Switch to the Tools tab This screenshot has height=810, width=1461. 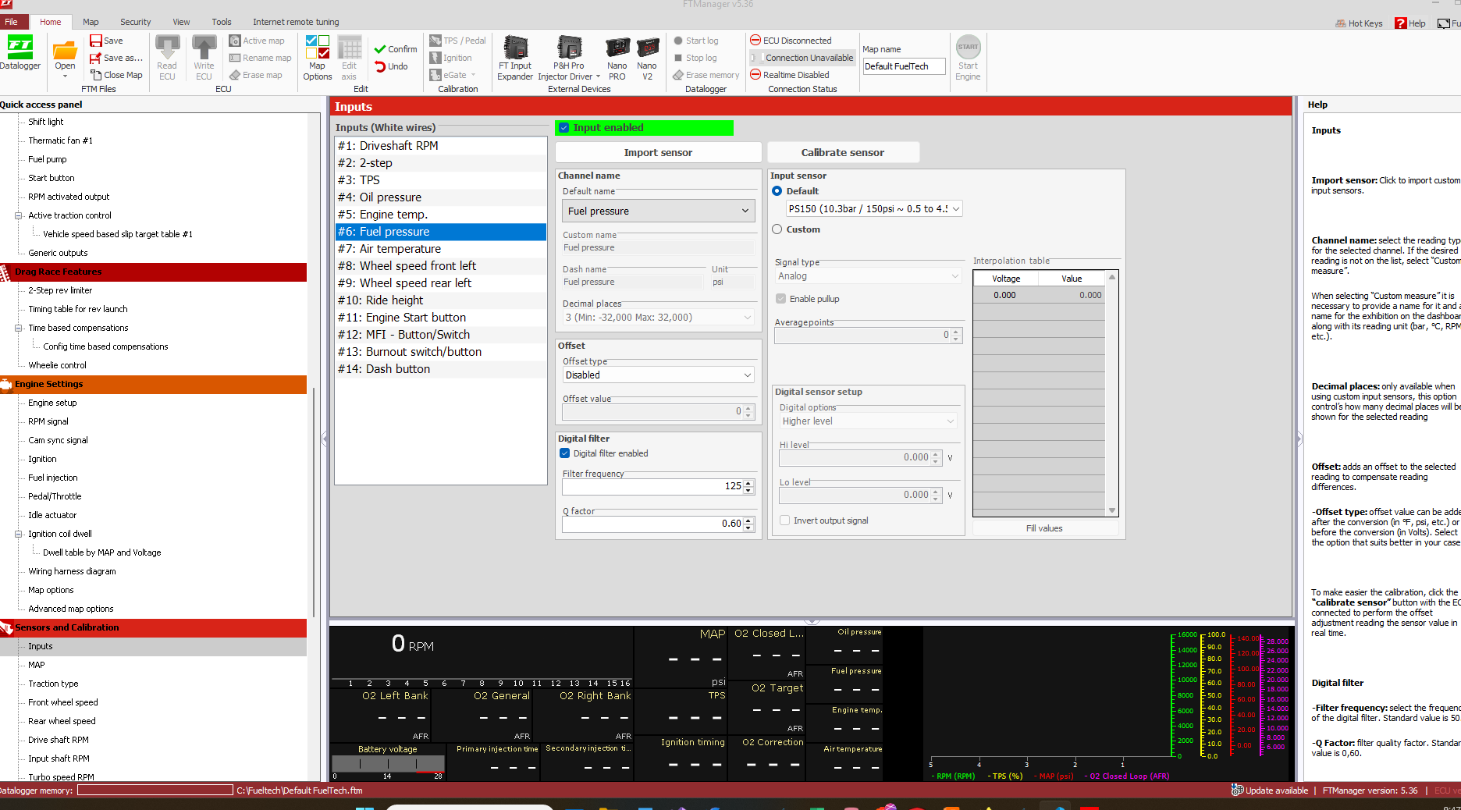222,22
